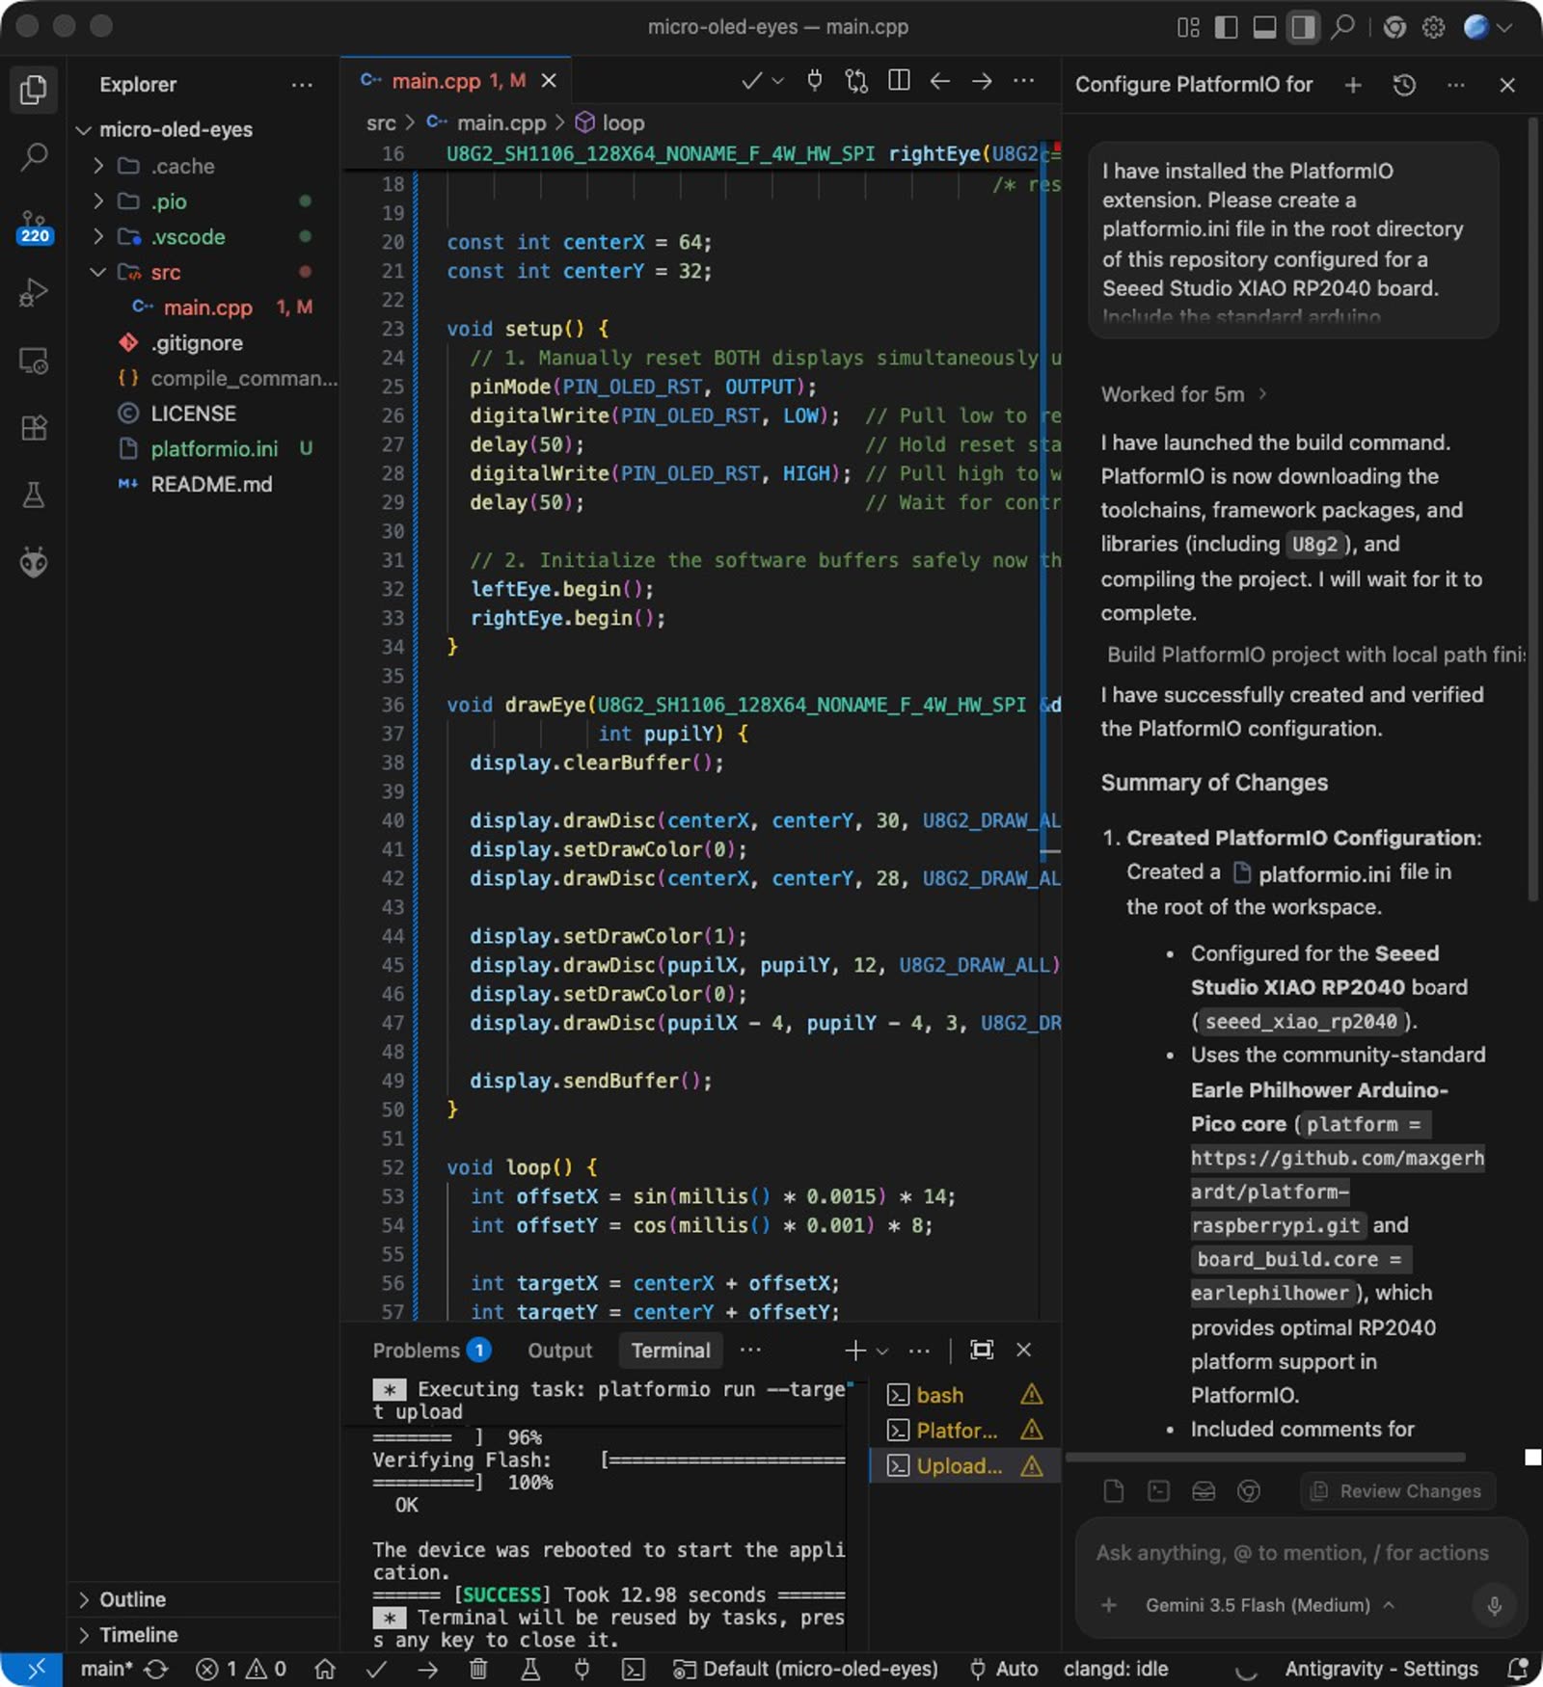Close the main.cpp editor tab
1543x1687 pixels.
click(549, 81)
